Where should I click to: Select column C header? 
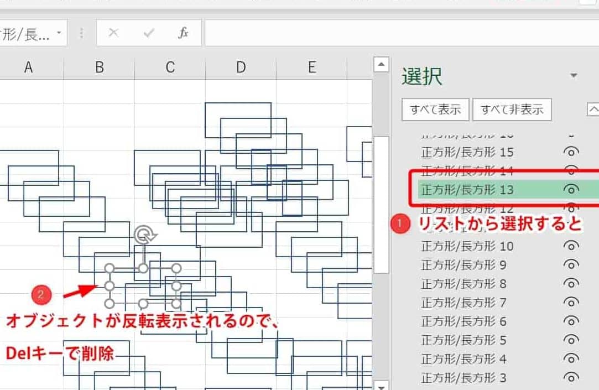click(x=170, y=67)
